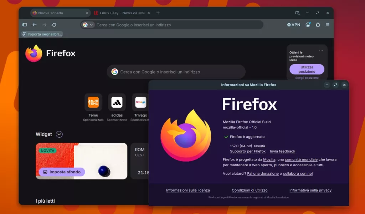This screenshot has height=214, width=365.
Task: Click Utilizza posizione weather button
Action: [x=307, y=69]
